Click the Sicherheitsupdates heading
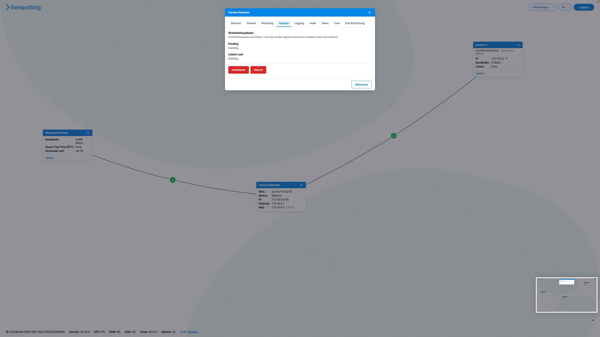This screenshot has width=600, height=337. coord(241,33)
